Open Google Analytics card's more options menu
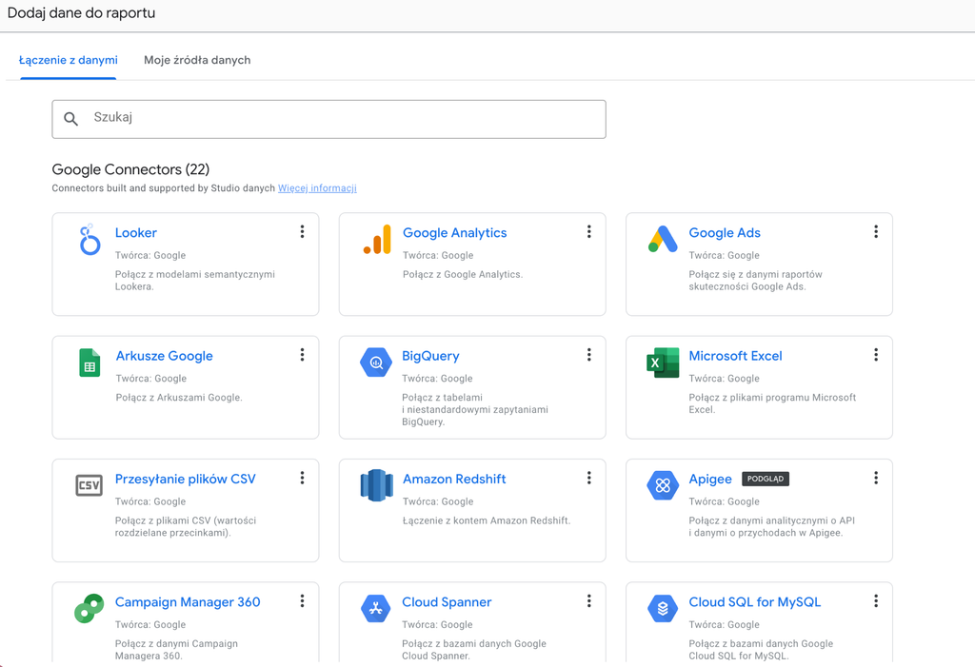This screenshot has width=975, height=667. click(x=588, y=232)
